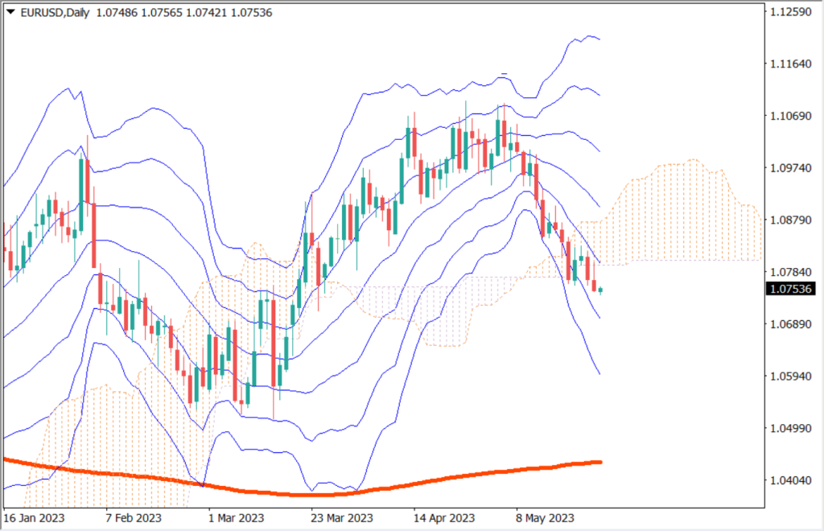Select the 16 Jan 2023 date label
Screen dimensions: 824x531
(34, 517)
